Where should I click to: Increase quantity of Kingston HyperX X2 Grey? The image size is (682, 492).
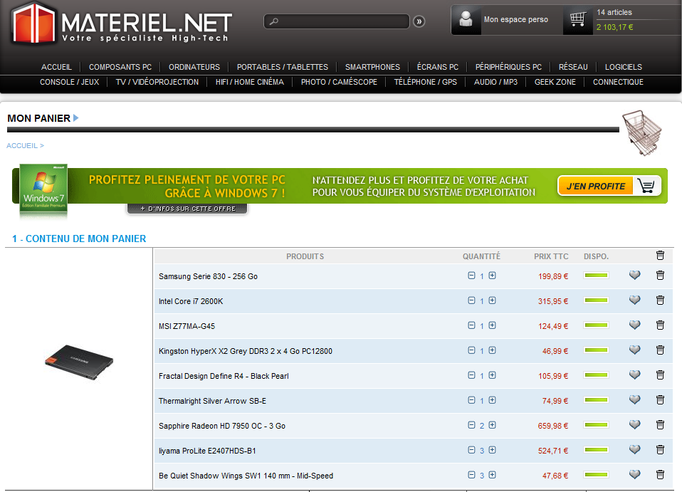click(x=492, y=350)
